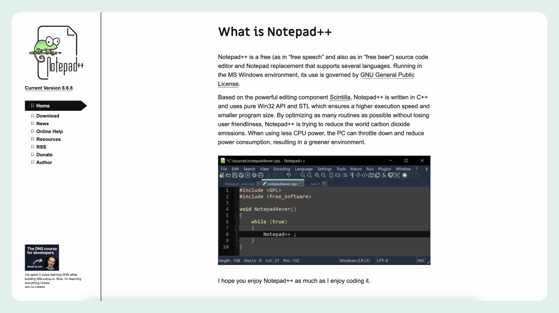Click the Undo arrow toolbar icon
559x313 pixels.
(x=289, y=175)
